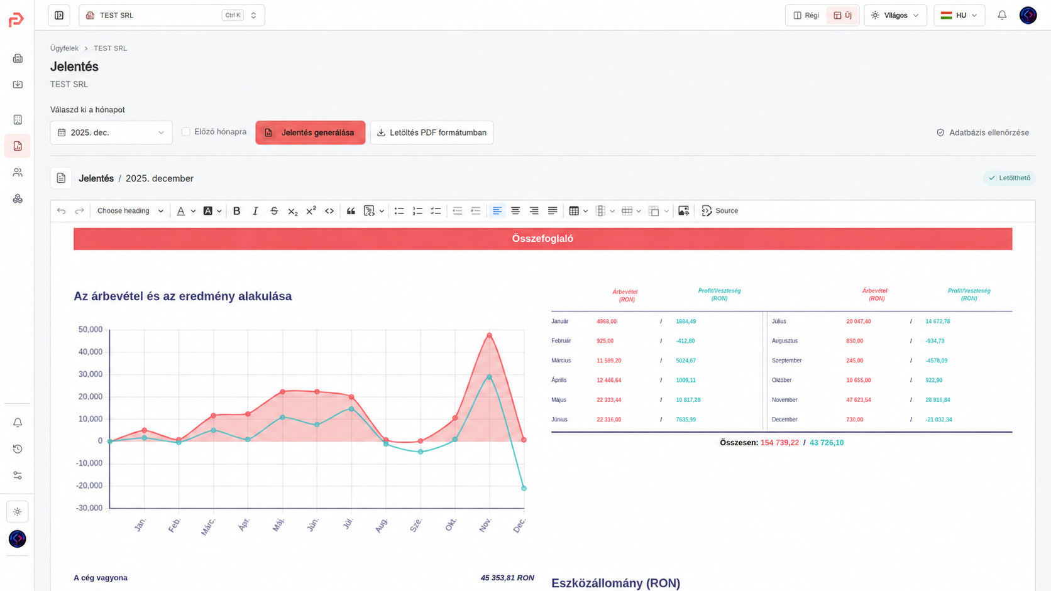Open the download inbox sidebar icon
Viewport: 1051px width, 591px height.
(x=18, y=84)
